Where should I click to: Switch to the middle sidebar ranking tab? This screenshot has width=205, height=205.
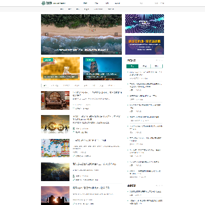coord(145,66)
